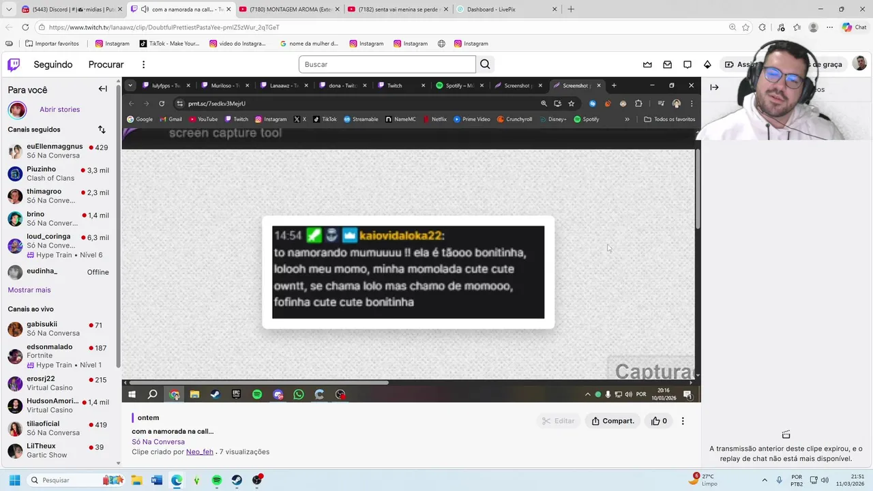The width and height of the screenshot is (873, 491).
Task: Open Só Na Conversa category link
Action: click(x=158, y=442)
